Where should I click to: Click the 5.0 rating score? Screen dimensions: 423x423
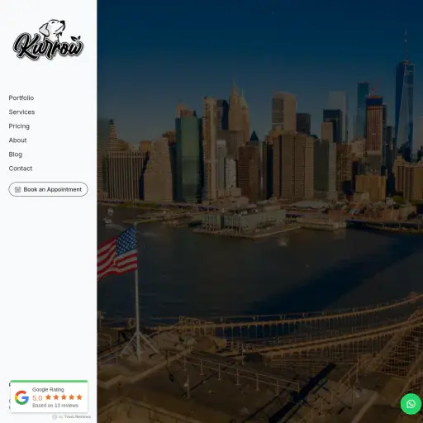37,398
